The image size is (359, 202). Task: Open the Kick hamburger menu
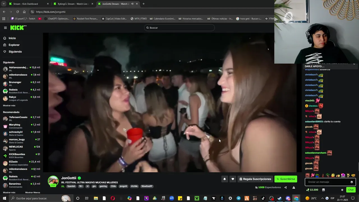[5, 28]
